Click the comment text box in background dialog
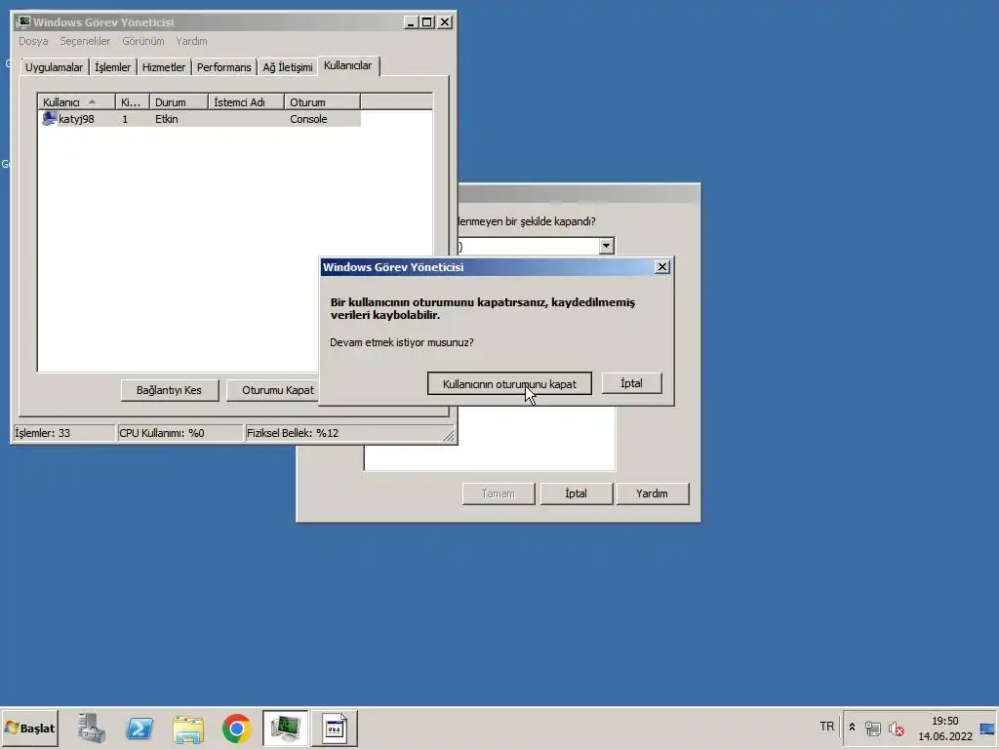Image resolution: width=999 pixels, height=749 pixels. click(490, 440)
